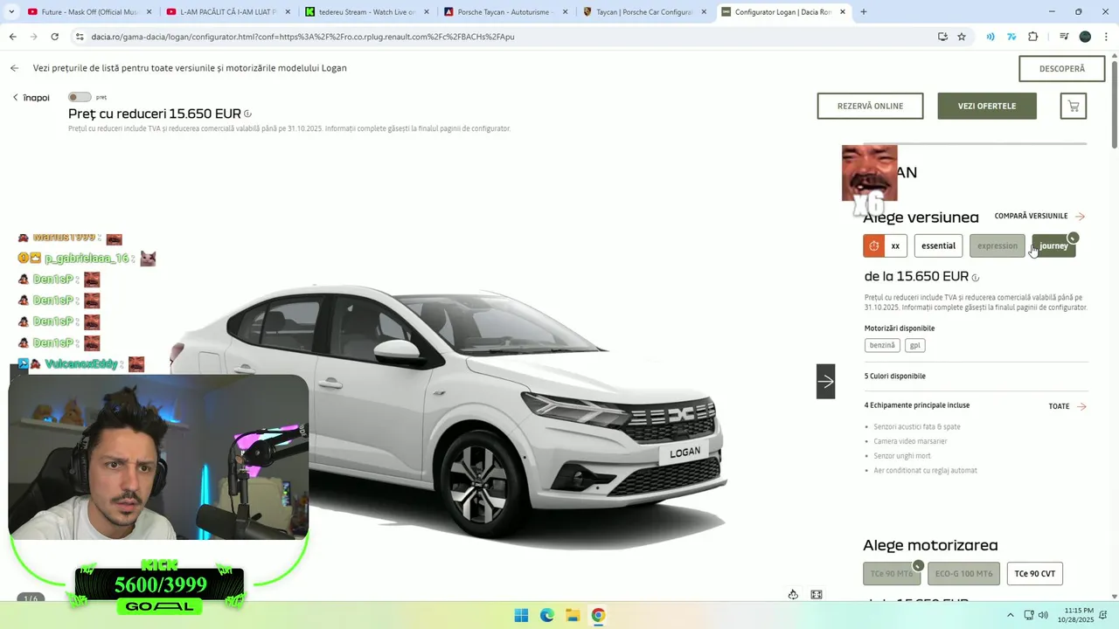The width and height of the screenshot is (1119, 629).
Task: Open File Explorer from taskbar
Action: [x=572, y=615]
